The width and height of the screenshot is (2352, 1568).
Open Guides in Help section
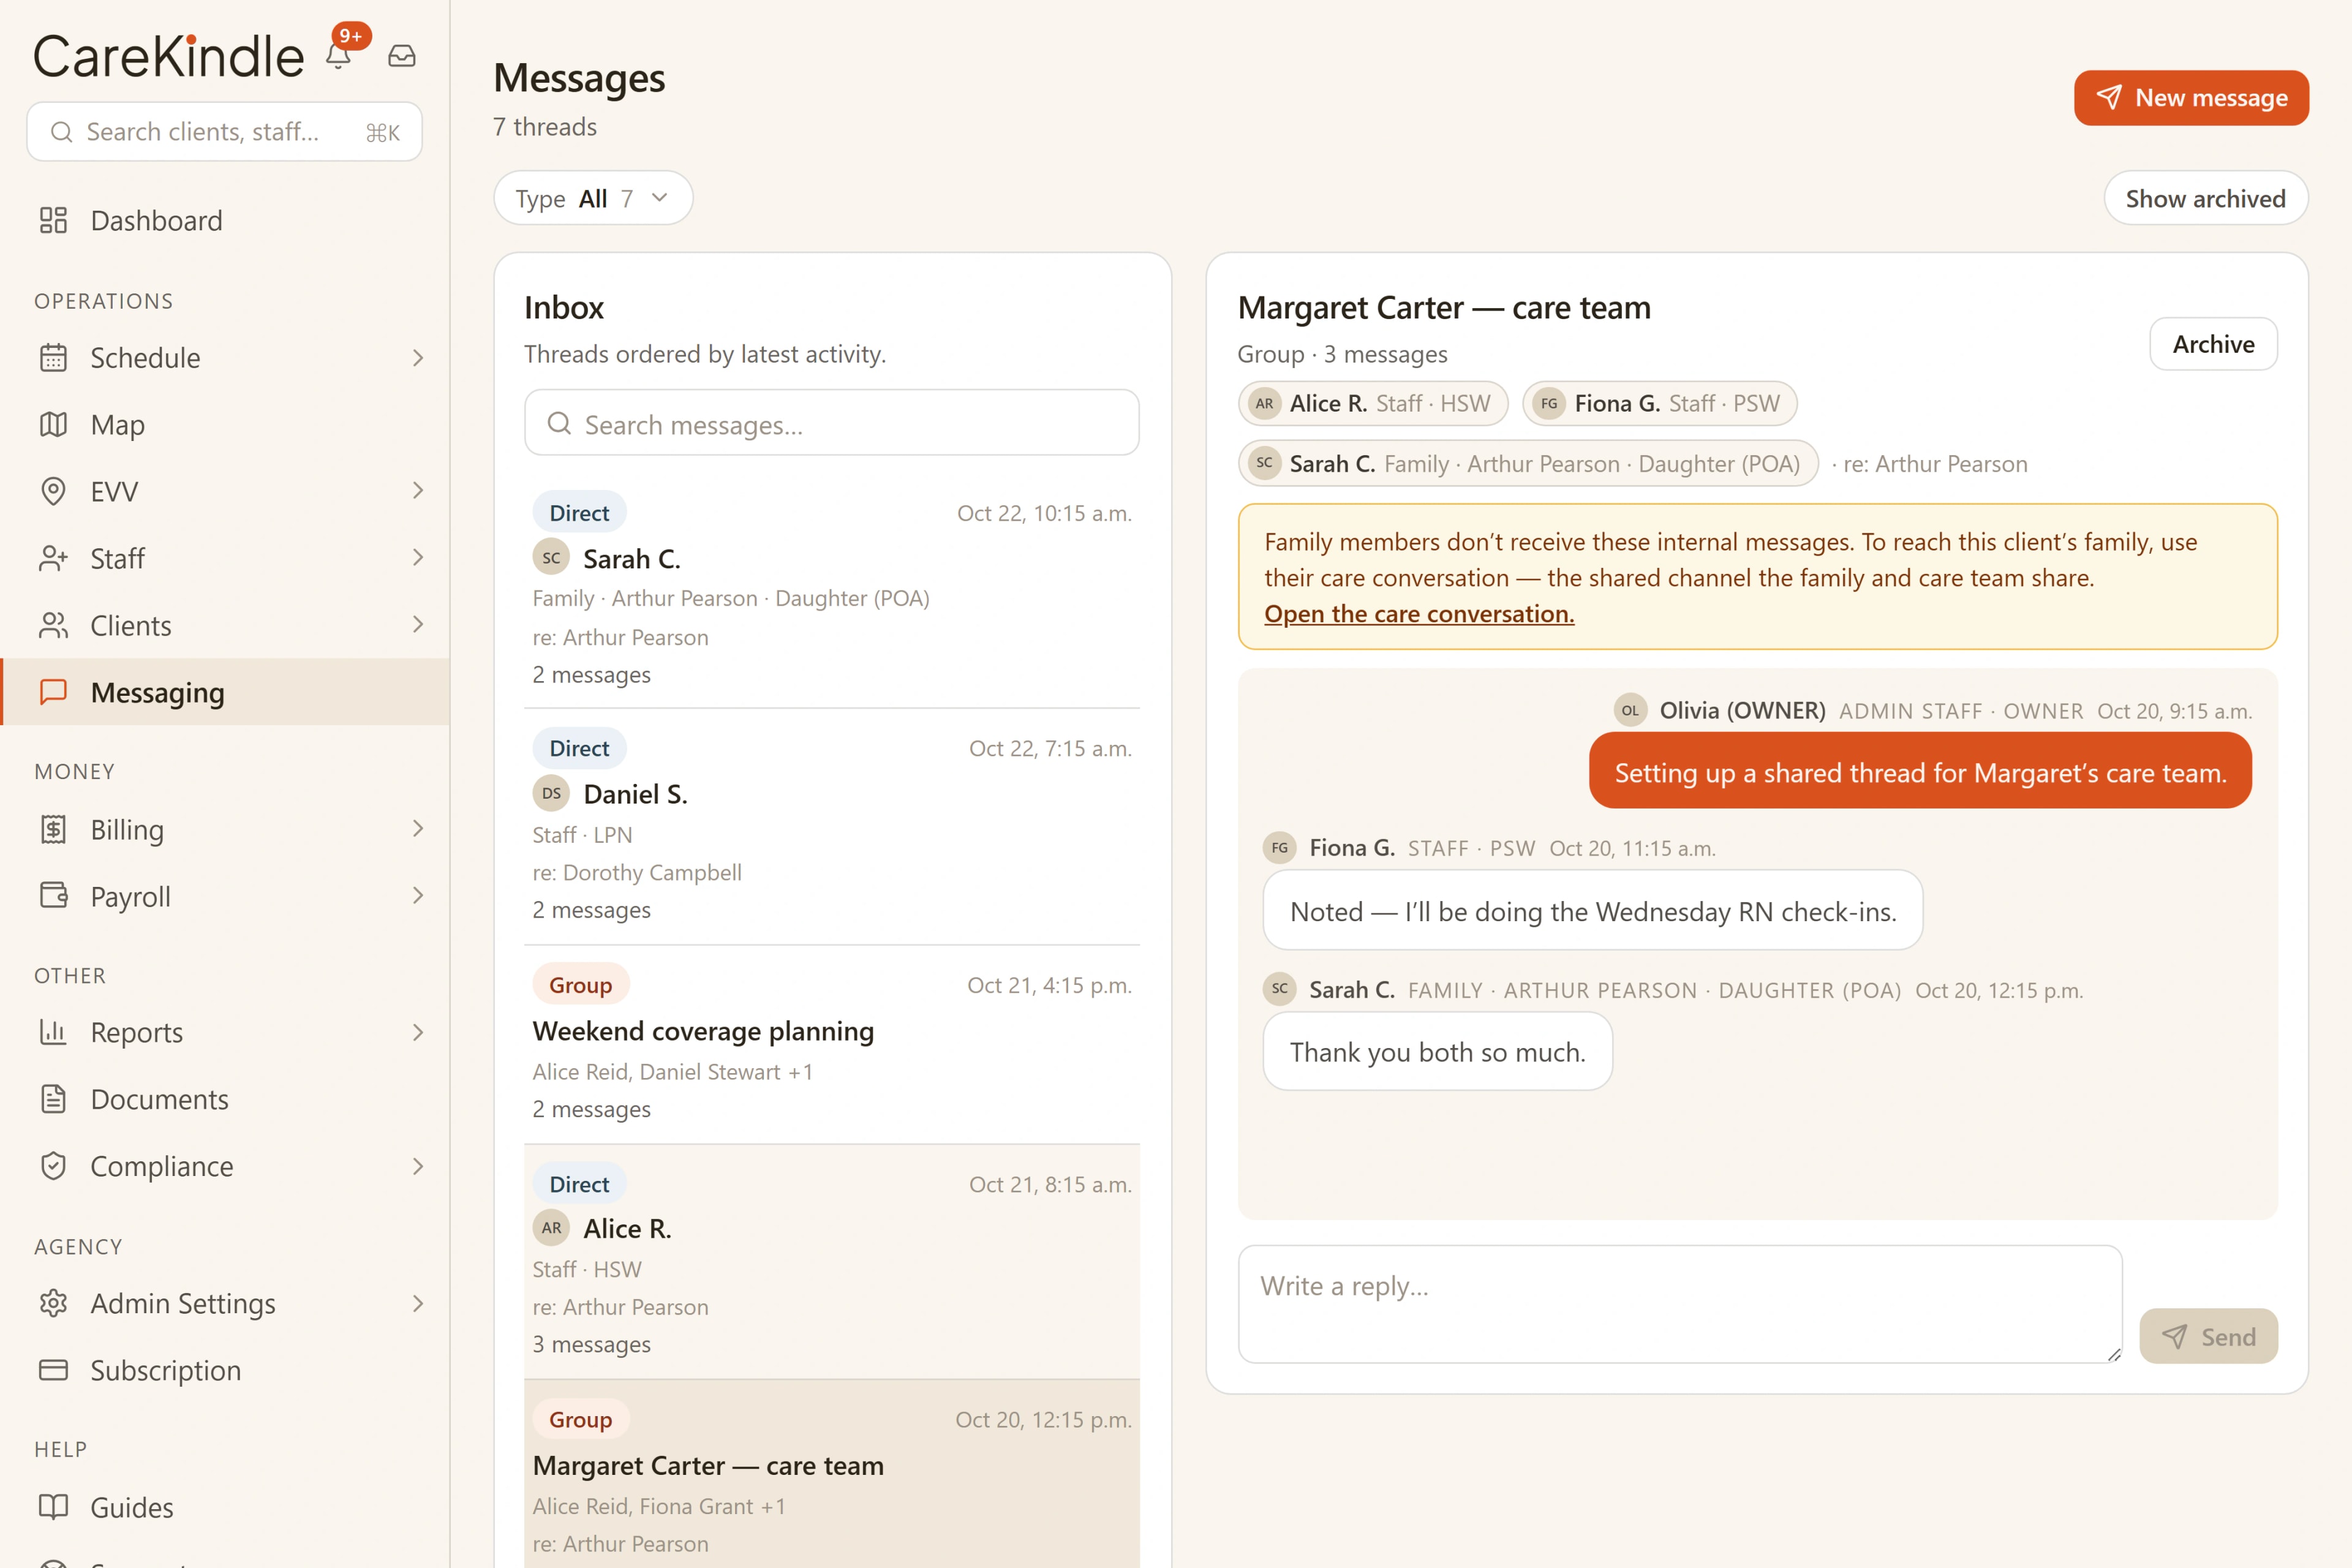pos(225,1507)
